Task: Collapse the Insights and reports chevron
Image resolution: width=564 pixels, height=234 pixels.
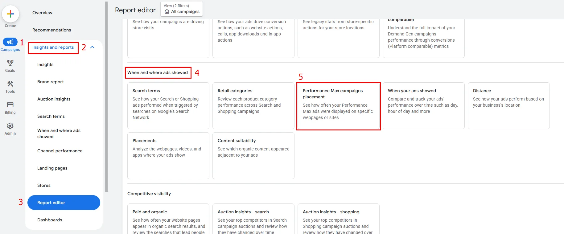Action: click(x=92, y=47)
